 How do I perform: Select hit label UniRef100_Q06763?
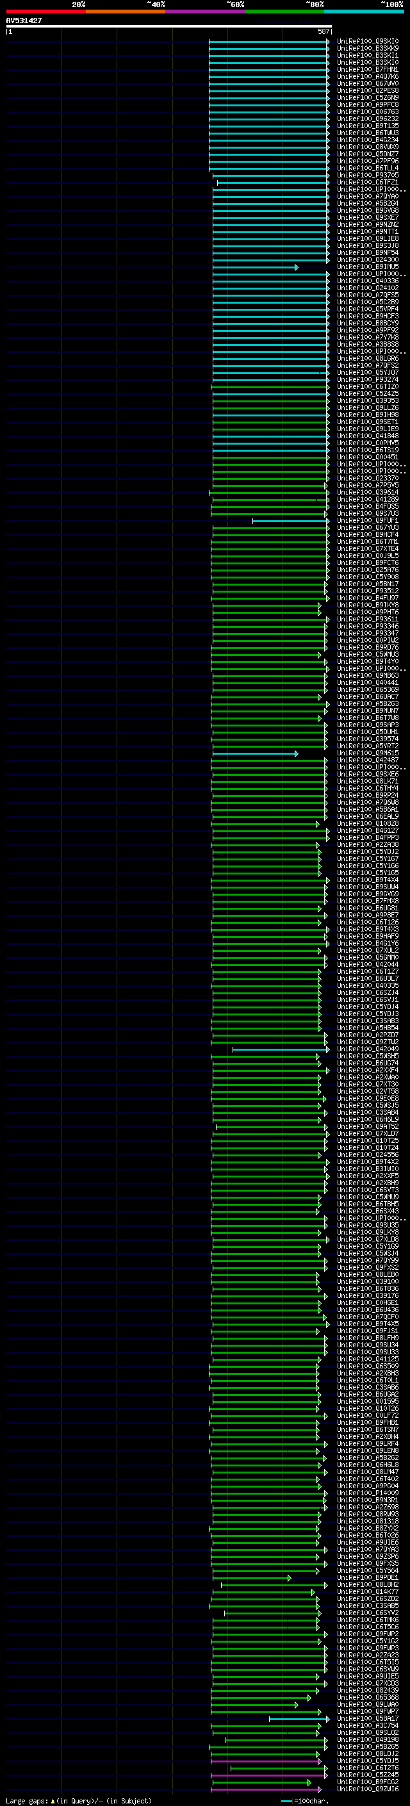click(368, 111)
